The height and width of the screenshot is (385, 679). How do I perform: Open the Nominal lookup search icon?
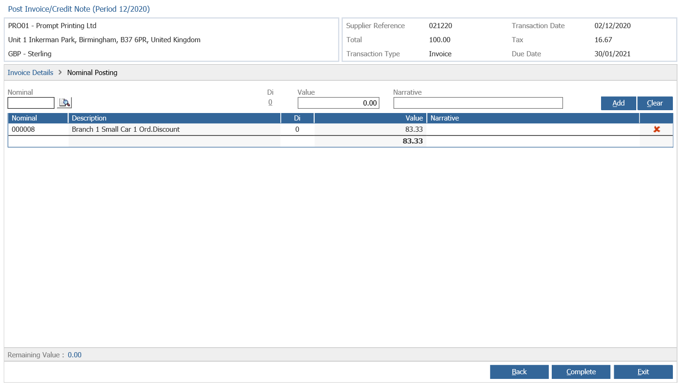click(x=64, y=103)
